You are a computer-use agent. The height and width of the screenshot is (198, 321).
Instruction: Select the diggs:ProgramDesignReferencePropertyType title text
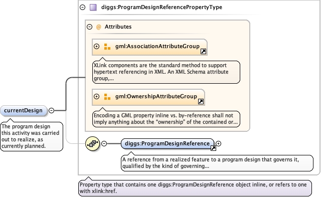click(x=162, y=7)
